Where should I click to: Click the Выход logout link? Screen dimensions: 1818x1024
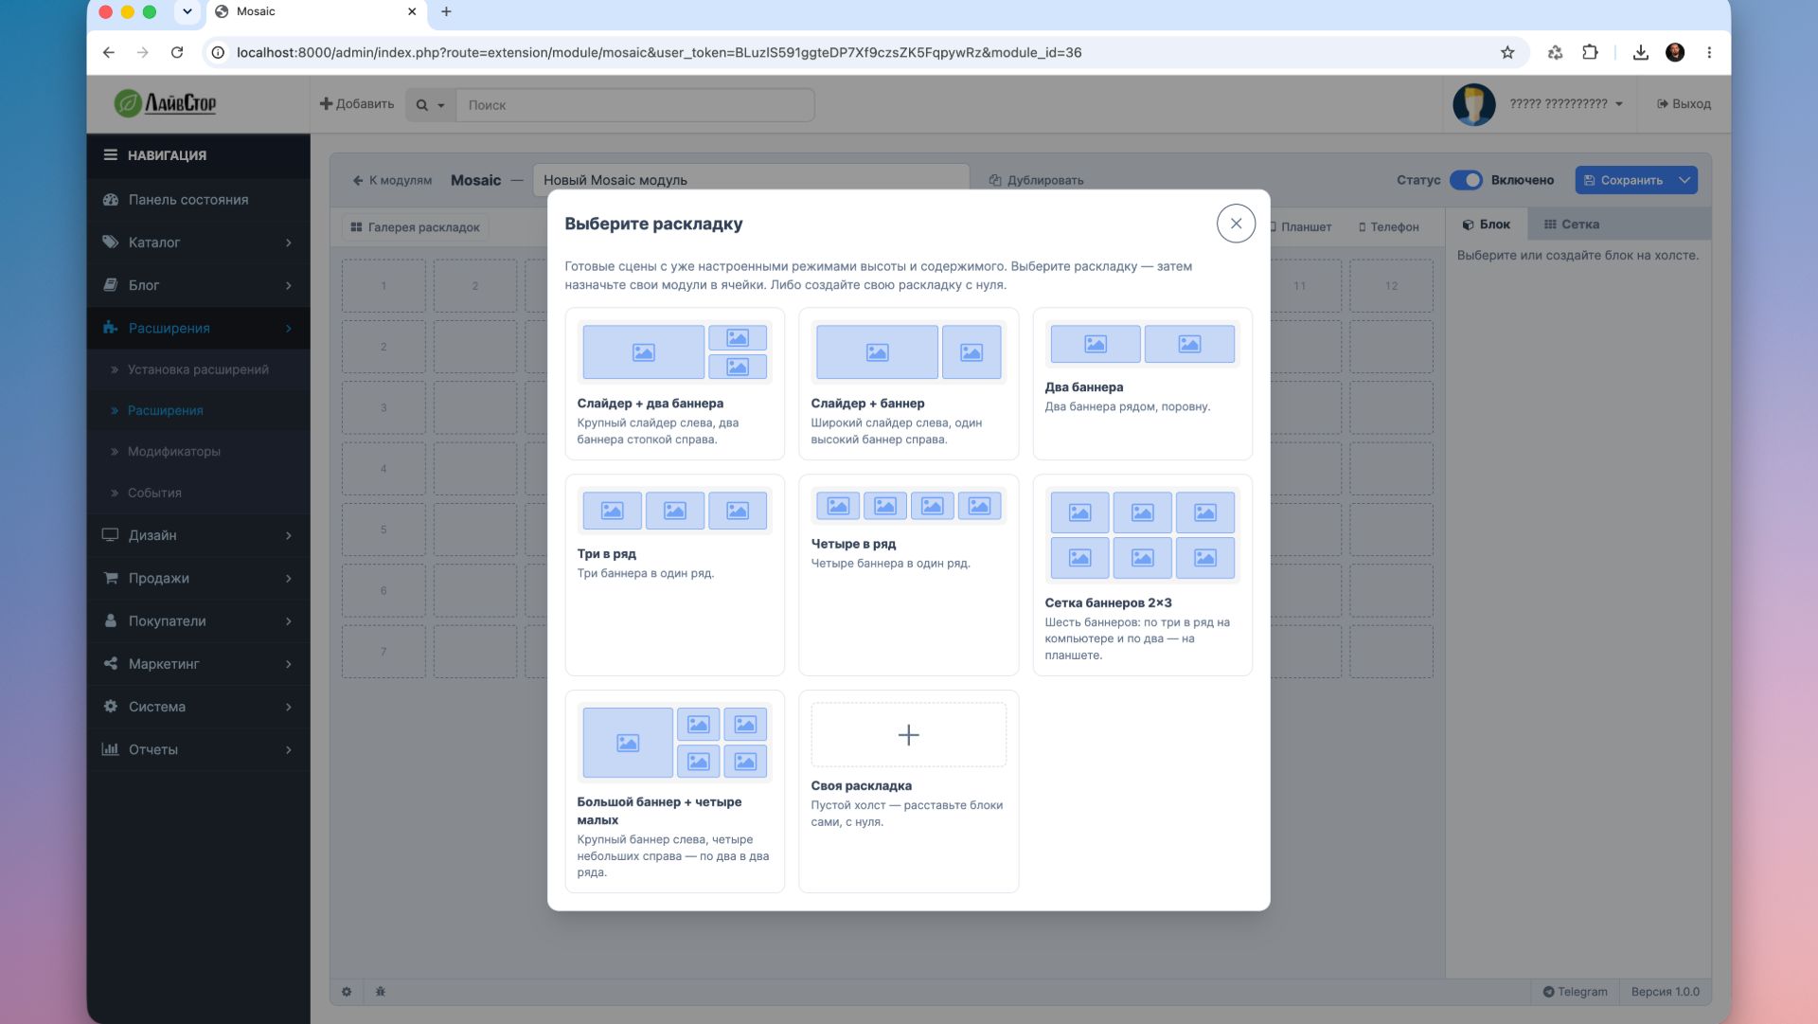coord(1684,104)
